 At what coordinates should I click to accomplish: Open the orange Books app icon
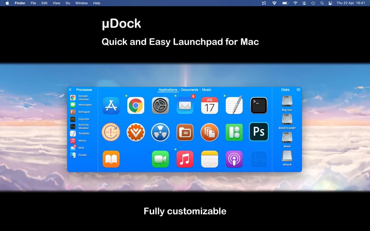[111, 159]
